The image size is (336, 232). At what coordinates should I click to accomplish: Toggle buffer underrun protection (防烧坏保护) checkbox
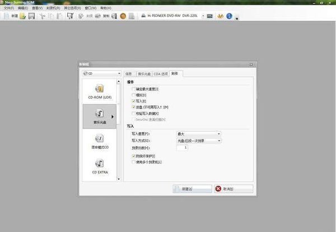133,156
